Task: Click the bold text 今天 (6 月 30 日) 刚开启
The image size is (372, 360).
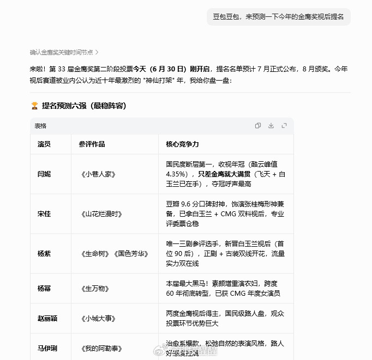Action: [x=171, y=69]
